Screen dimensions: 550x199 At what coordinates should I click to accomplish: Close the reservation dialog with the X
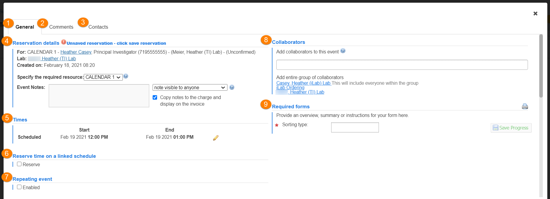point(535,13)
